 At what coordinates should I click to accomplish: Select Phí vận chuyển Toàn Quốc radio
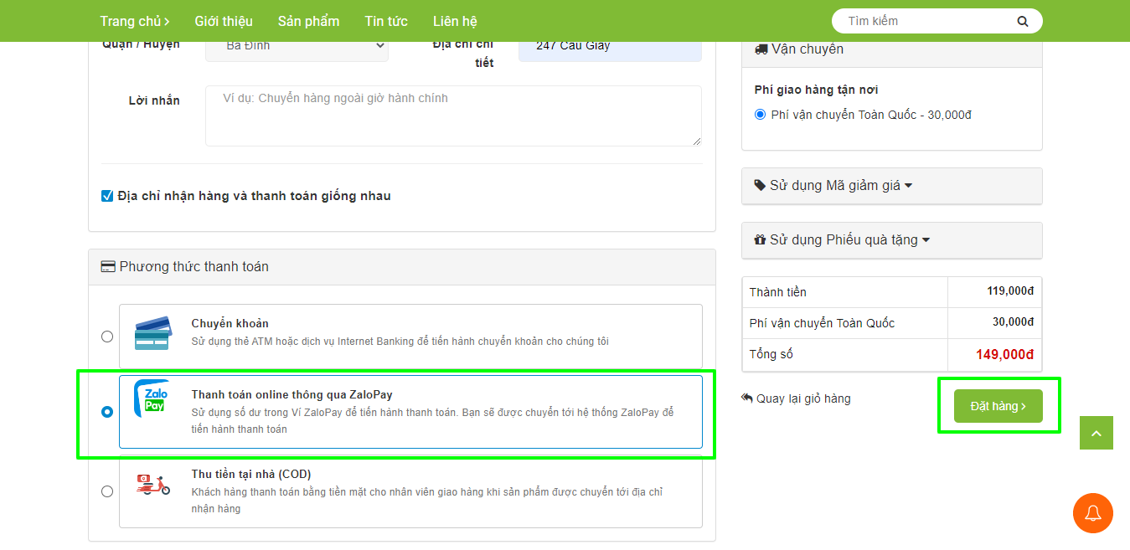(x=760, y=115)
